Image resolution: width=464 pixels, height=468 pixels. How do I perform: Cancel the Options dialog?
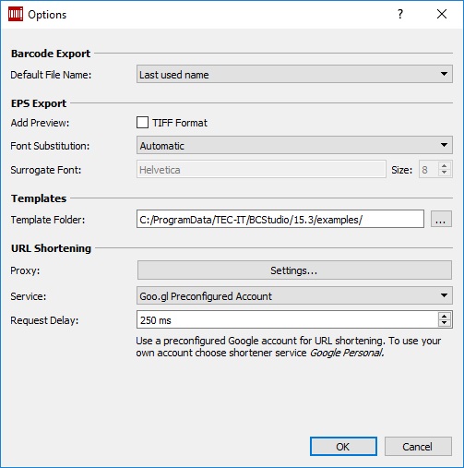(418, 447)
